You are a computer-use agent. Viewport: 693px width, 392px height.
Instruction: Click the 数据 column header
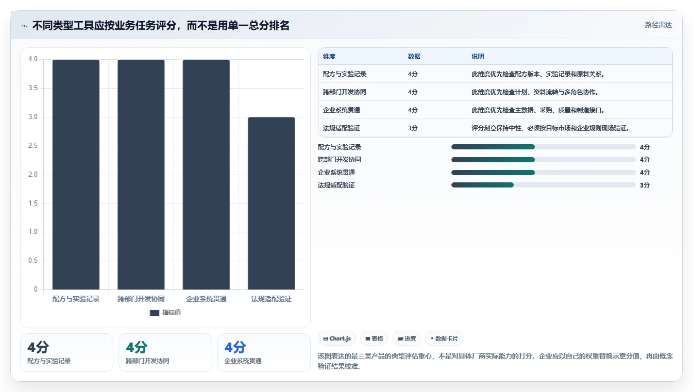point(414,57)
